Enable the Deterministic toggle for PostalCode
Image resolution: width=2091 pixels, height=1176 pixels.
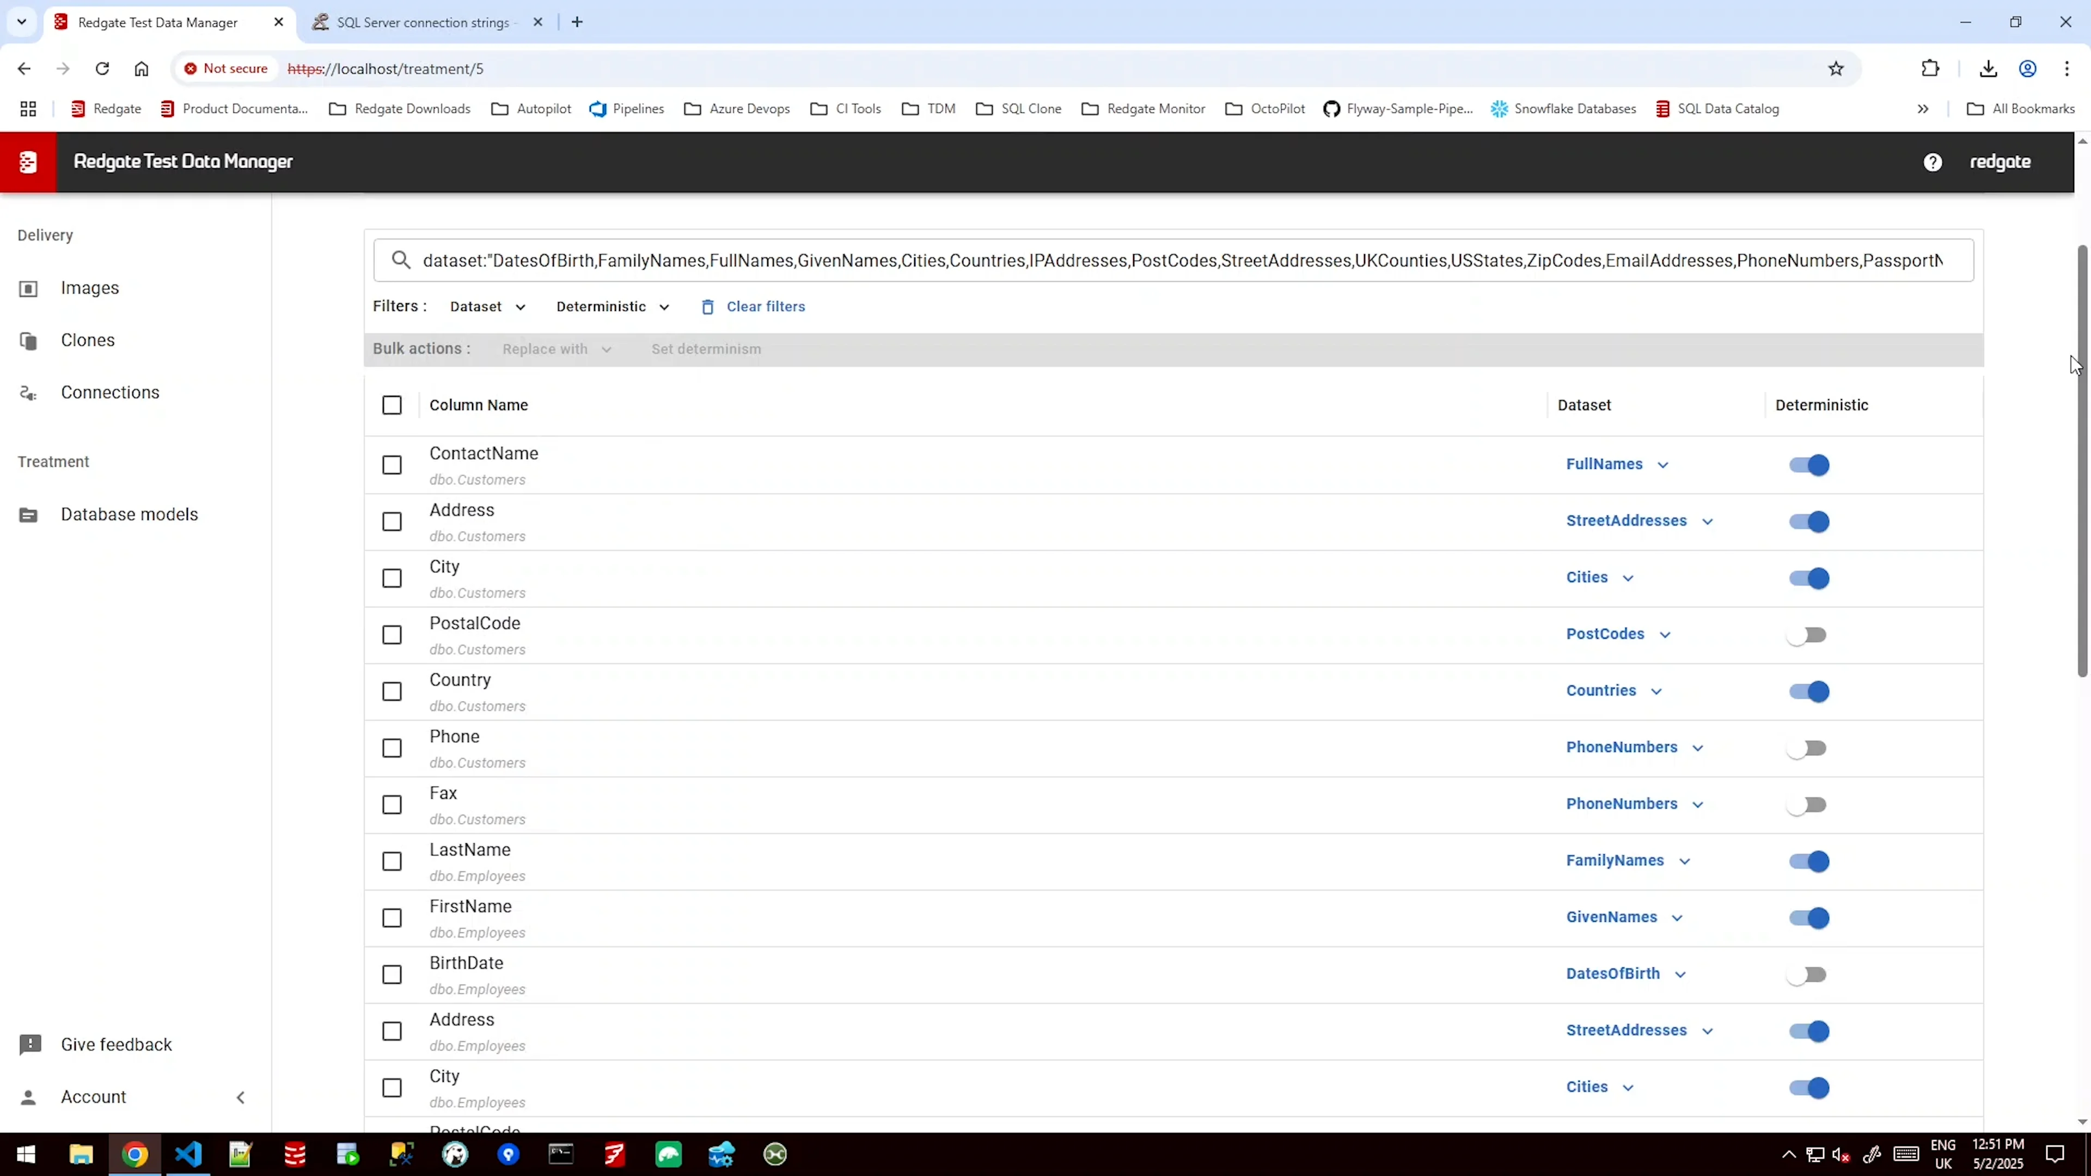click(1808, 635)
